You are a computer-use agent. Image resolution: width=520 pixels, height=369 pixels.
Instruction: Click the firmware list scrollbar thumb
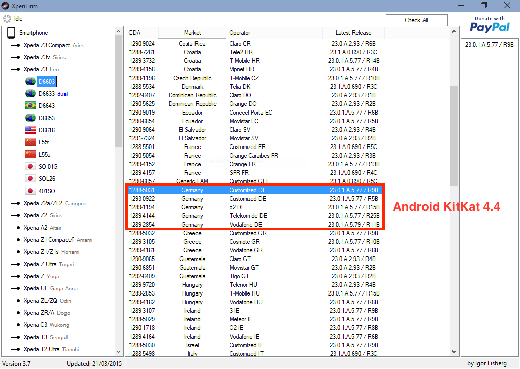point(454,136)
